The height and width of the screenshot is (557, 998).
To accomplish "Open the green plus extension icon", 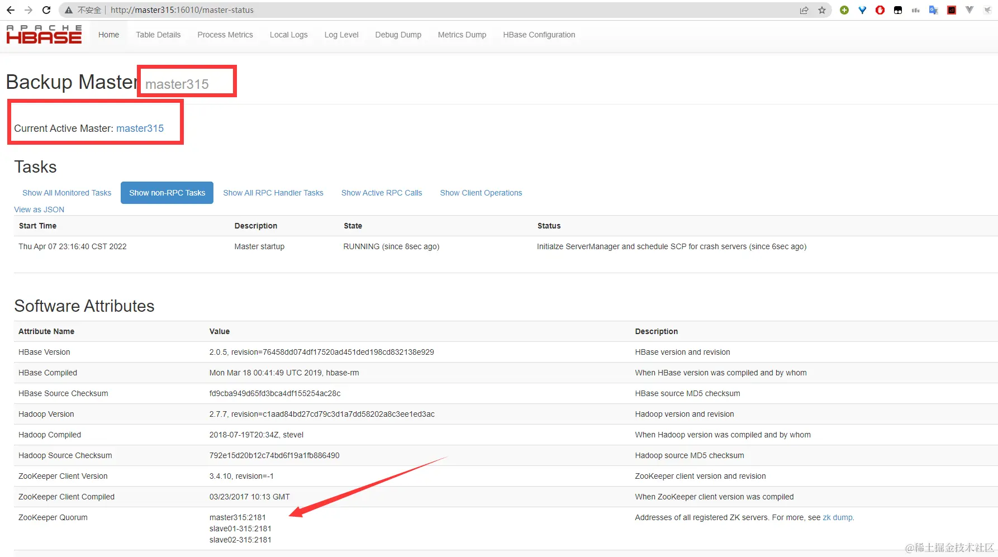I will 844,10.
